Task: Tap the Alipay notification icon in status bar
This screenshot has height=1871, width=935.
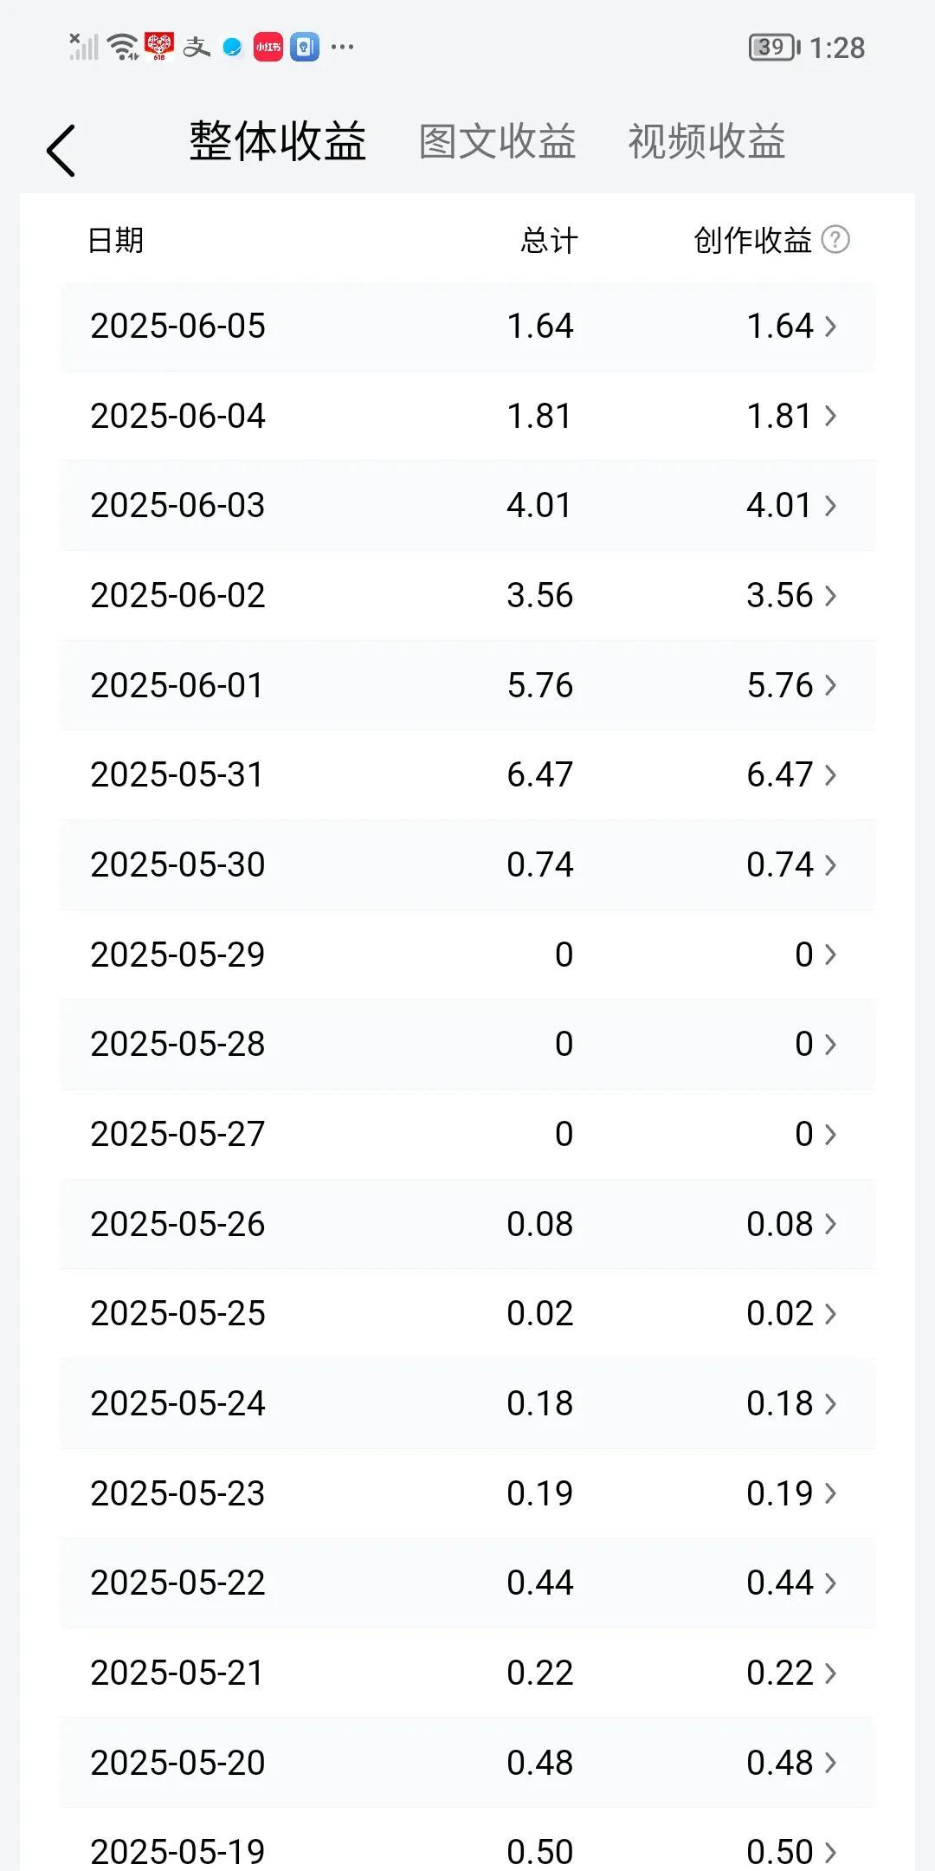Action: click(196, 47)
